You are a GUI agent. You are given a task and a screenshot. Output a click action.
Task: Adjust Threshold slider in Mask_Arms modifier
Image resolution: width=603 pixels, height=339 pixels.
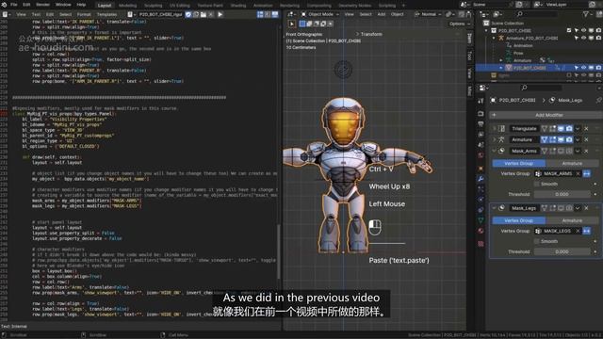pos(562,195)
